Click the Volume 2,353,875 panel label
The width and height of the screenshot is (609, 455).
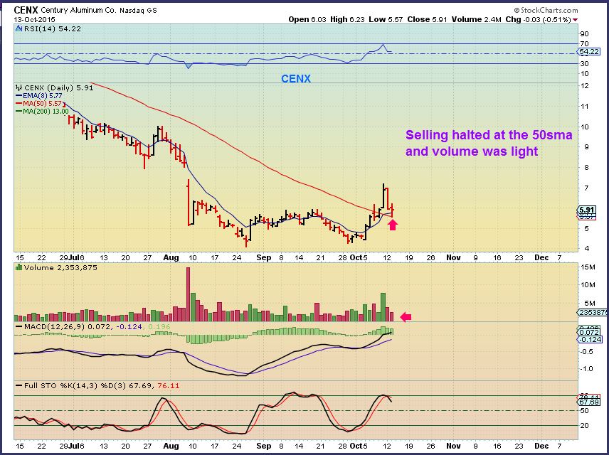[60, 268]
